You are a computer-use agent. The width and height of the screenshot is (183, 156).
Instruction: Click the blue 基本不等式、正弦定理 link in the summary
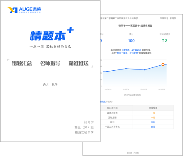point(127,53)
